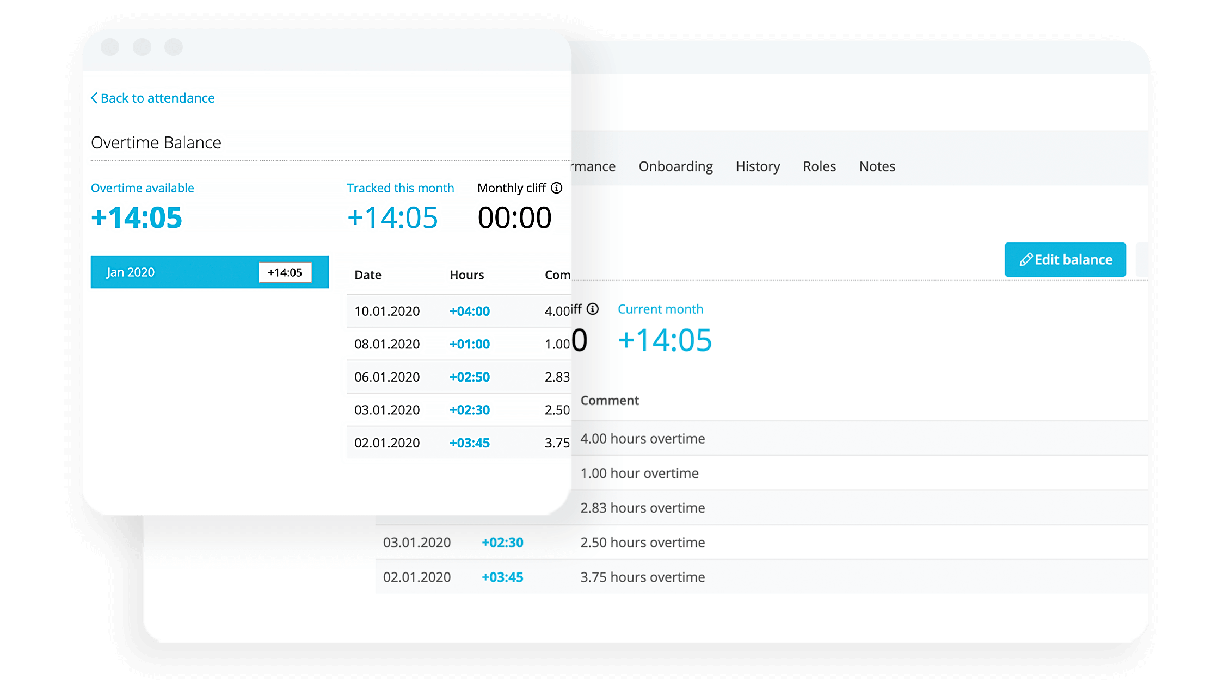Click Back to attendance link

(155, 97)
